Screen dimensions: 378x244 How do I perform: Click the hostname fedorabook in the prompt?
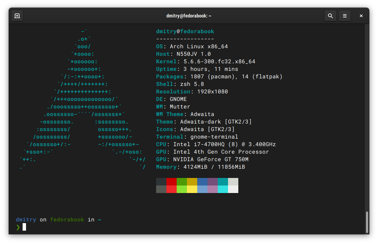click(x=67, y=220)
